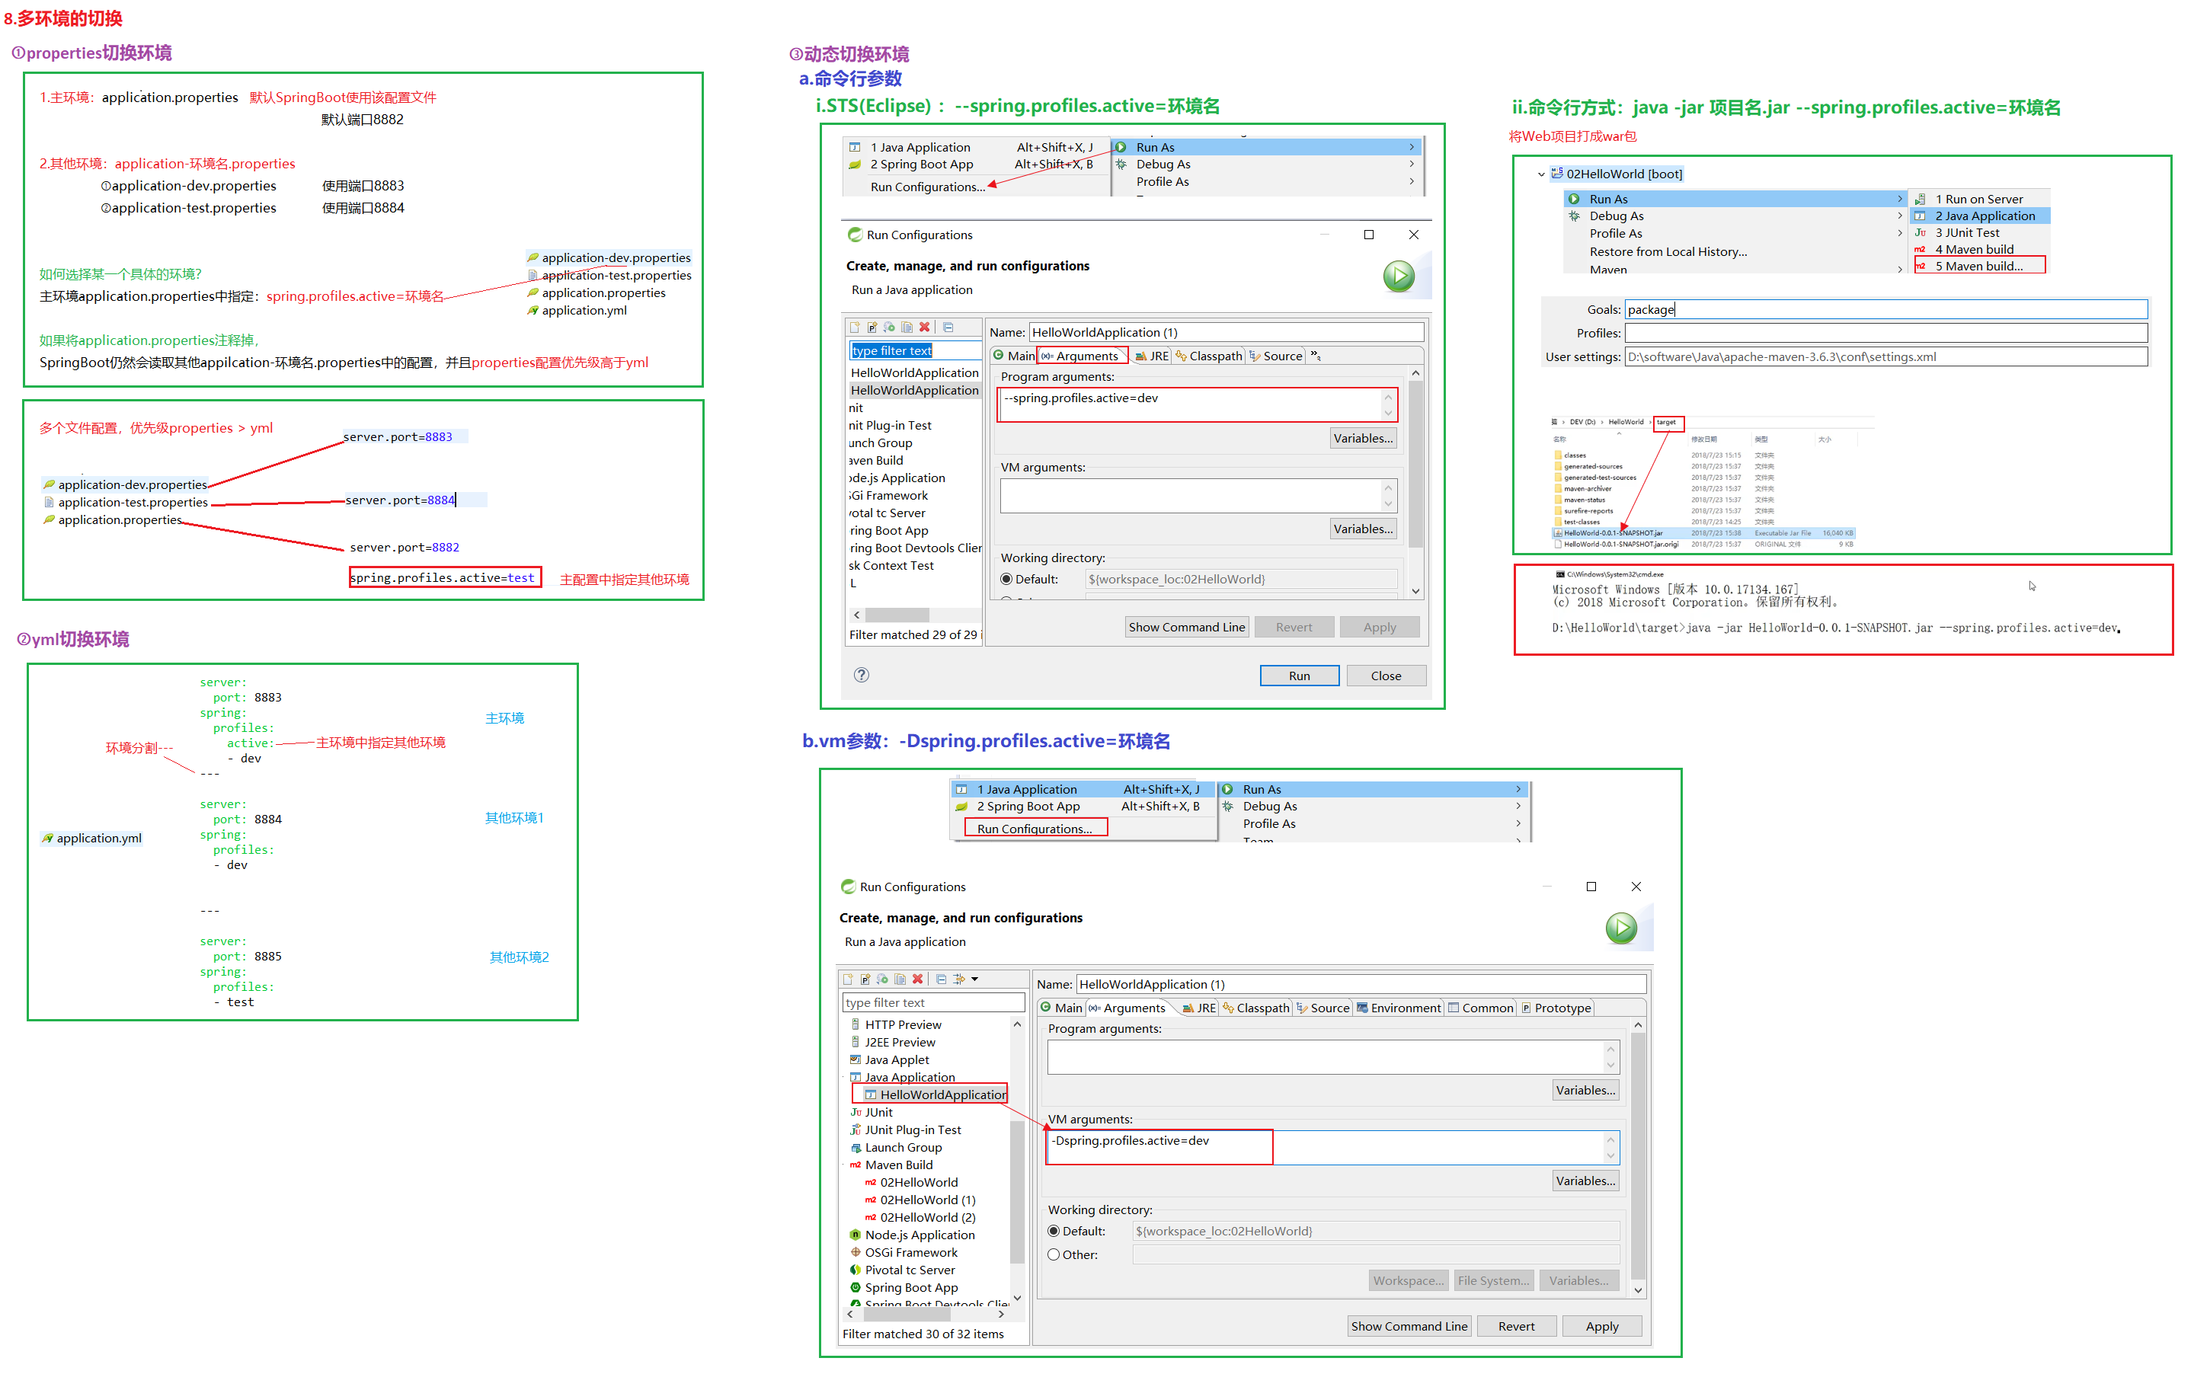Image resolution: width=2194 pixels, height=1374 pixels.
Task: Click the filter launch configurations toolbar icon
Action: [959, 979]
